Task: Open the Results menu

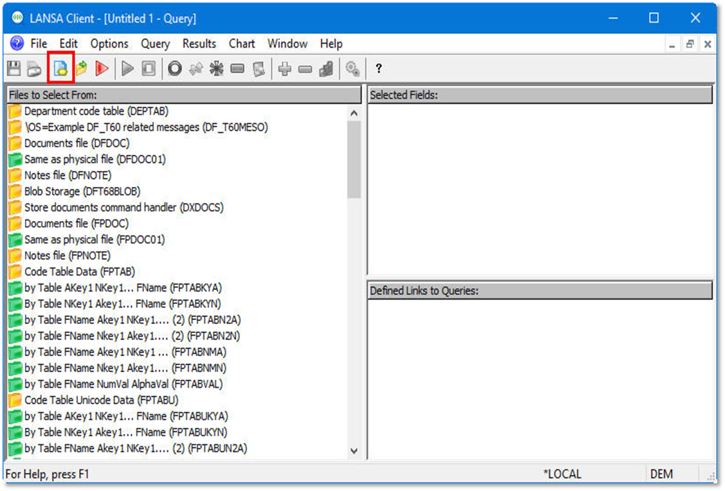Action: [199, 44]
